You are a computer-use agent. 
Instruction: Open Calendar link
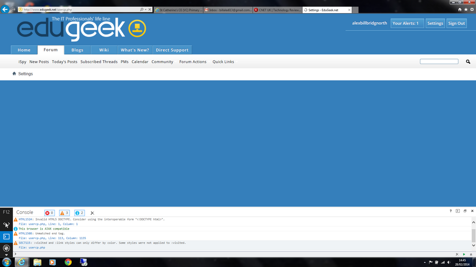click(x=140, y=61)
